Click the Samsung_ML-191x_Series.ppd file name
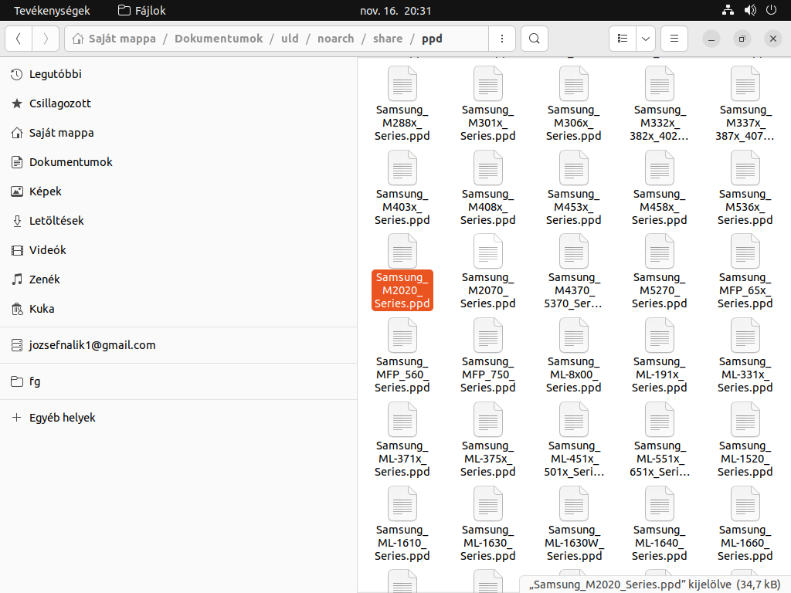This screenshot has width=791, height=593. (x=660, y=374)
